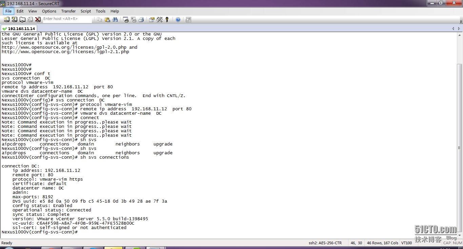Click the terminal vertical scrollbar thumb
This screenshot has width=463, height=249.
[459, 148]
